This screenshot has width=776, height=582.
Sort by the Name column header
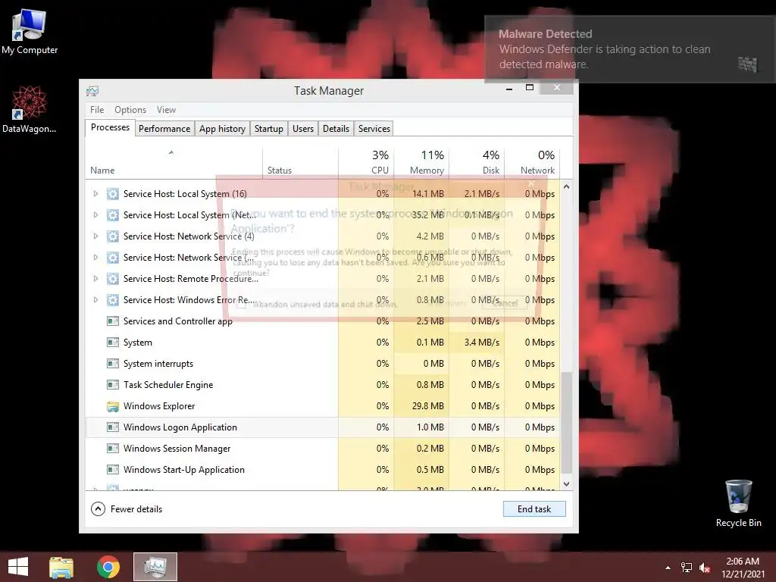174,164
